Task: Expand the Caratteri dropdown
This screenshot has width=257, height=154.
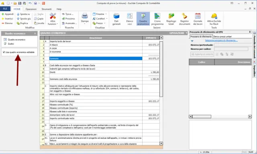Action: pyautogui.click(x=100, y=19)
